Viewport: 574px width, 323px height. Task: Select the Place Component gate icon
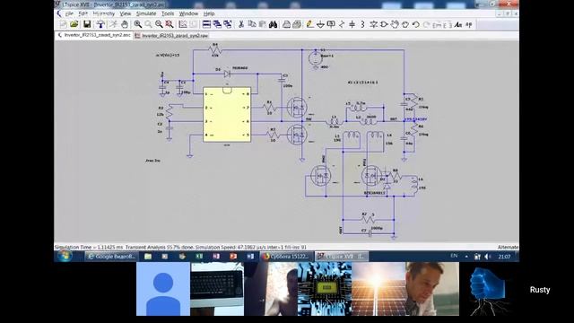point(384,24)
